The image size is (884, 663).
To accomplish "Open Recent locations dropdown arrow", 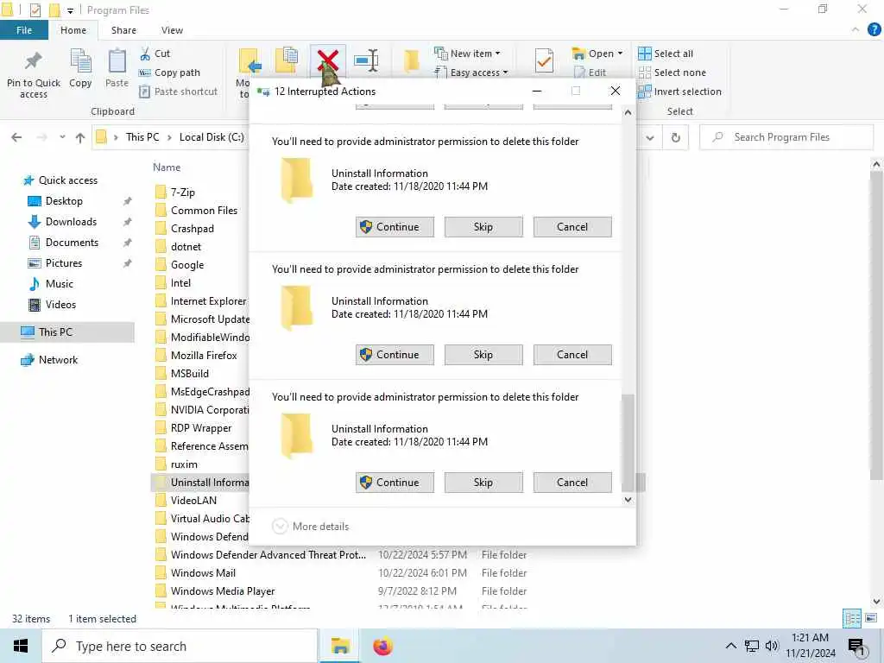I will tap(62, 137).
